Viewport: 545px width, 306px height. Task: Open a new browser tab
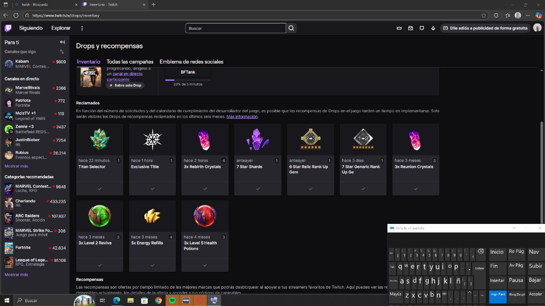153,5
